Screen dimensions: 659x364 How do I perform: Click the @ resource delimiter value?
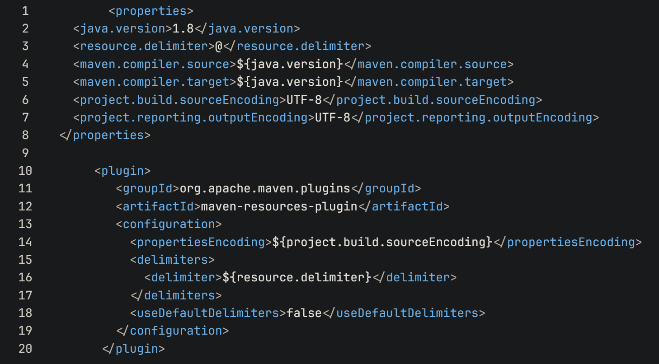(219, 46)
